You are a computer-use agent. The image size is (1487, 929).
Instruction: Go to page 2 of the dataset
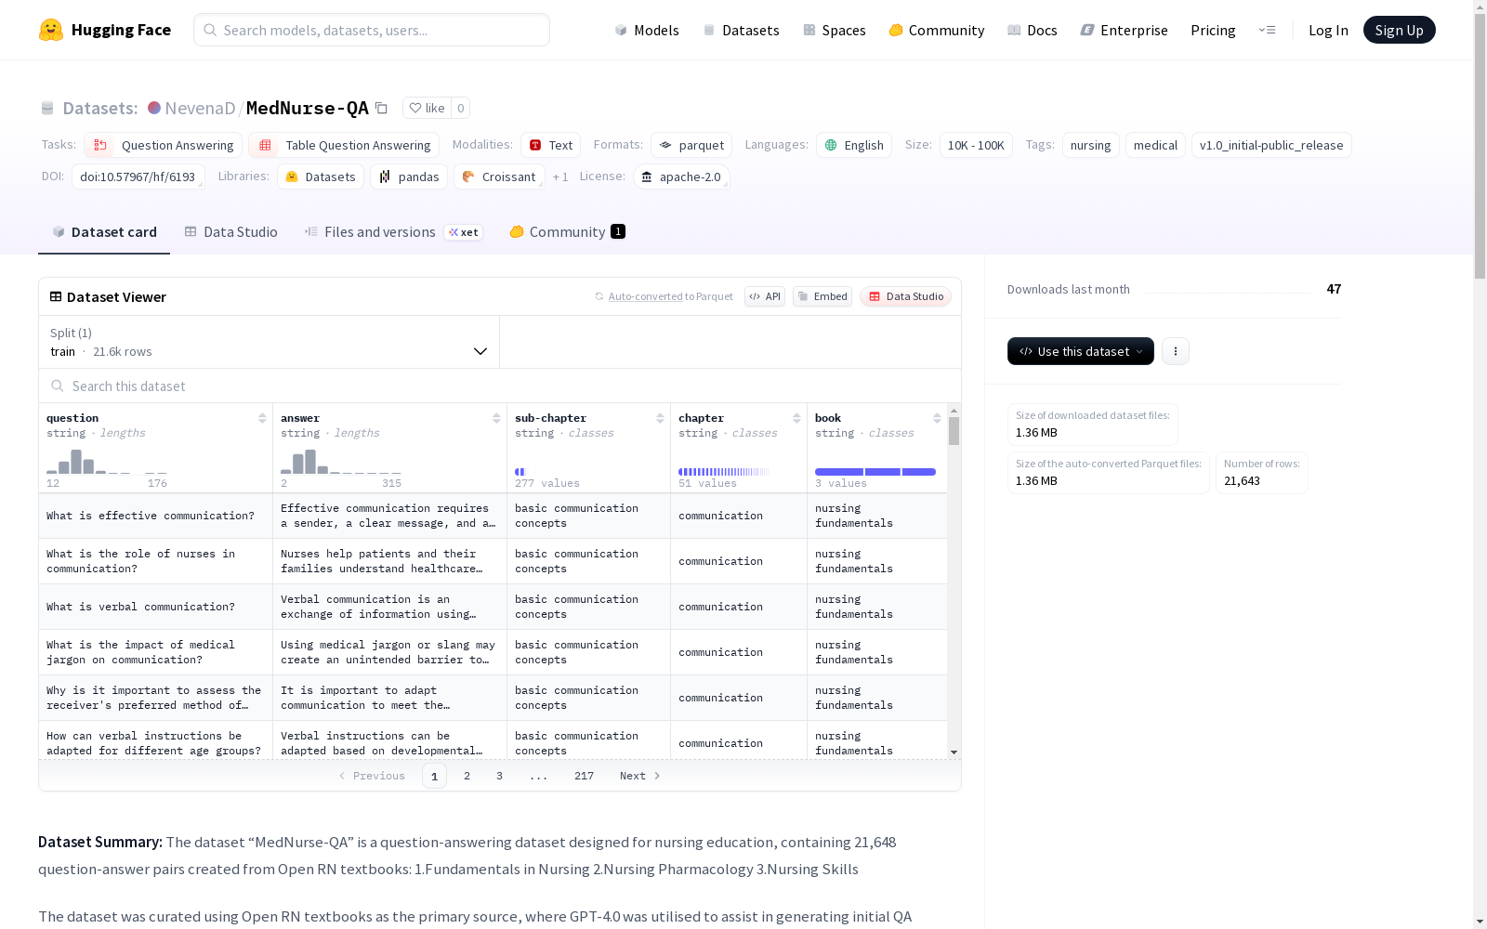467,776
